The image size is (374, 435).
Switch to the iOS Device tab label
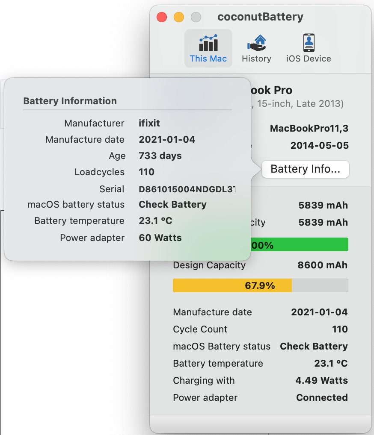point(309,59)
